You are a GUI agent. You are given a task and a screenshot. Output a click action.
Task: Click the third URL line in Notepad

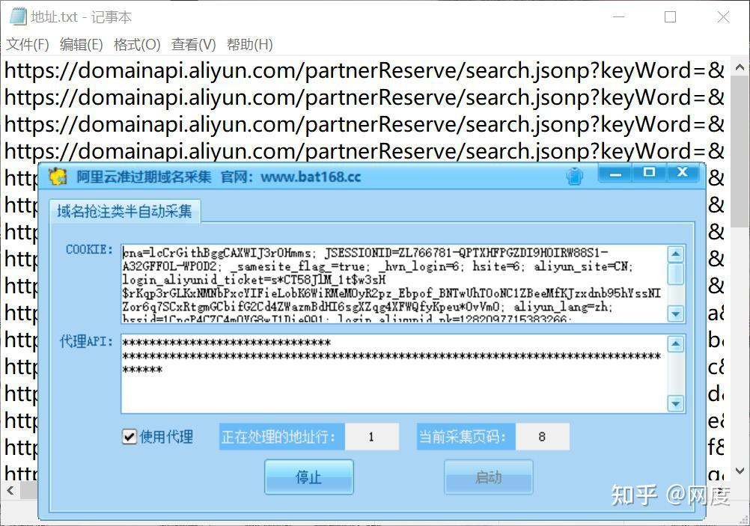coord(365,124)
